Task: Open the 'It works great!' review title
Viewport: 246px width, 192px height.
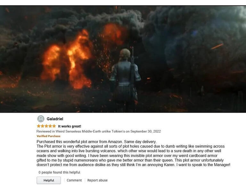Action: (70, 126)
